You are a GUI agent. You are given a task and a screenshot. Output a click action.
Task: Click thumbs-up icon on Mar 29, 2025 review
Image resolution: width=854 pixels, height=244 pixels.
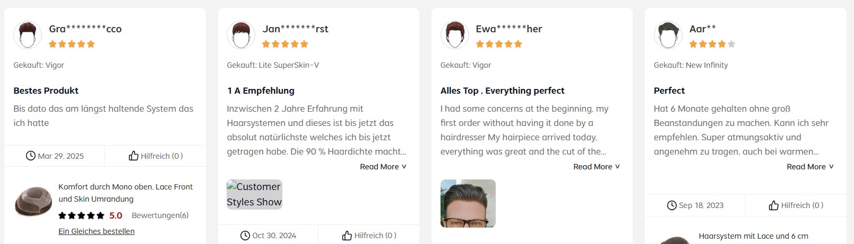134,156
